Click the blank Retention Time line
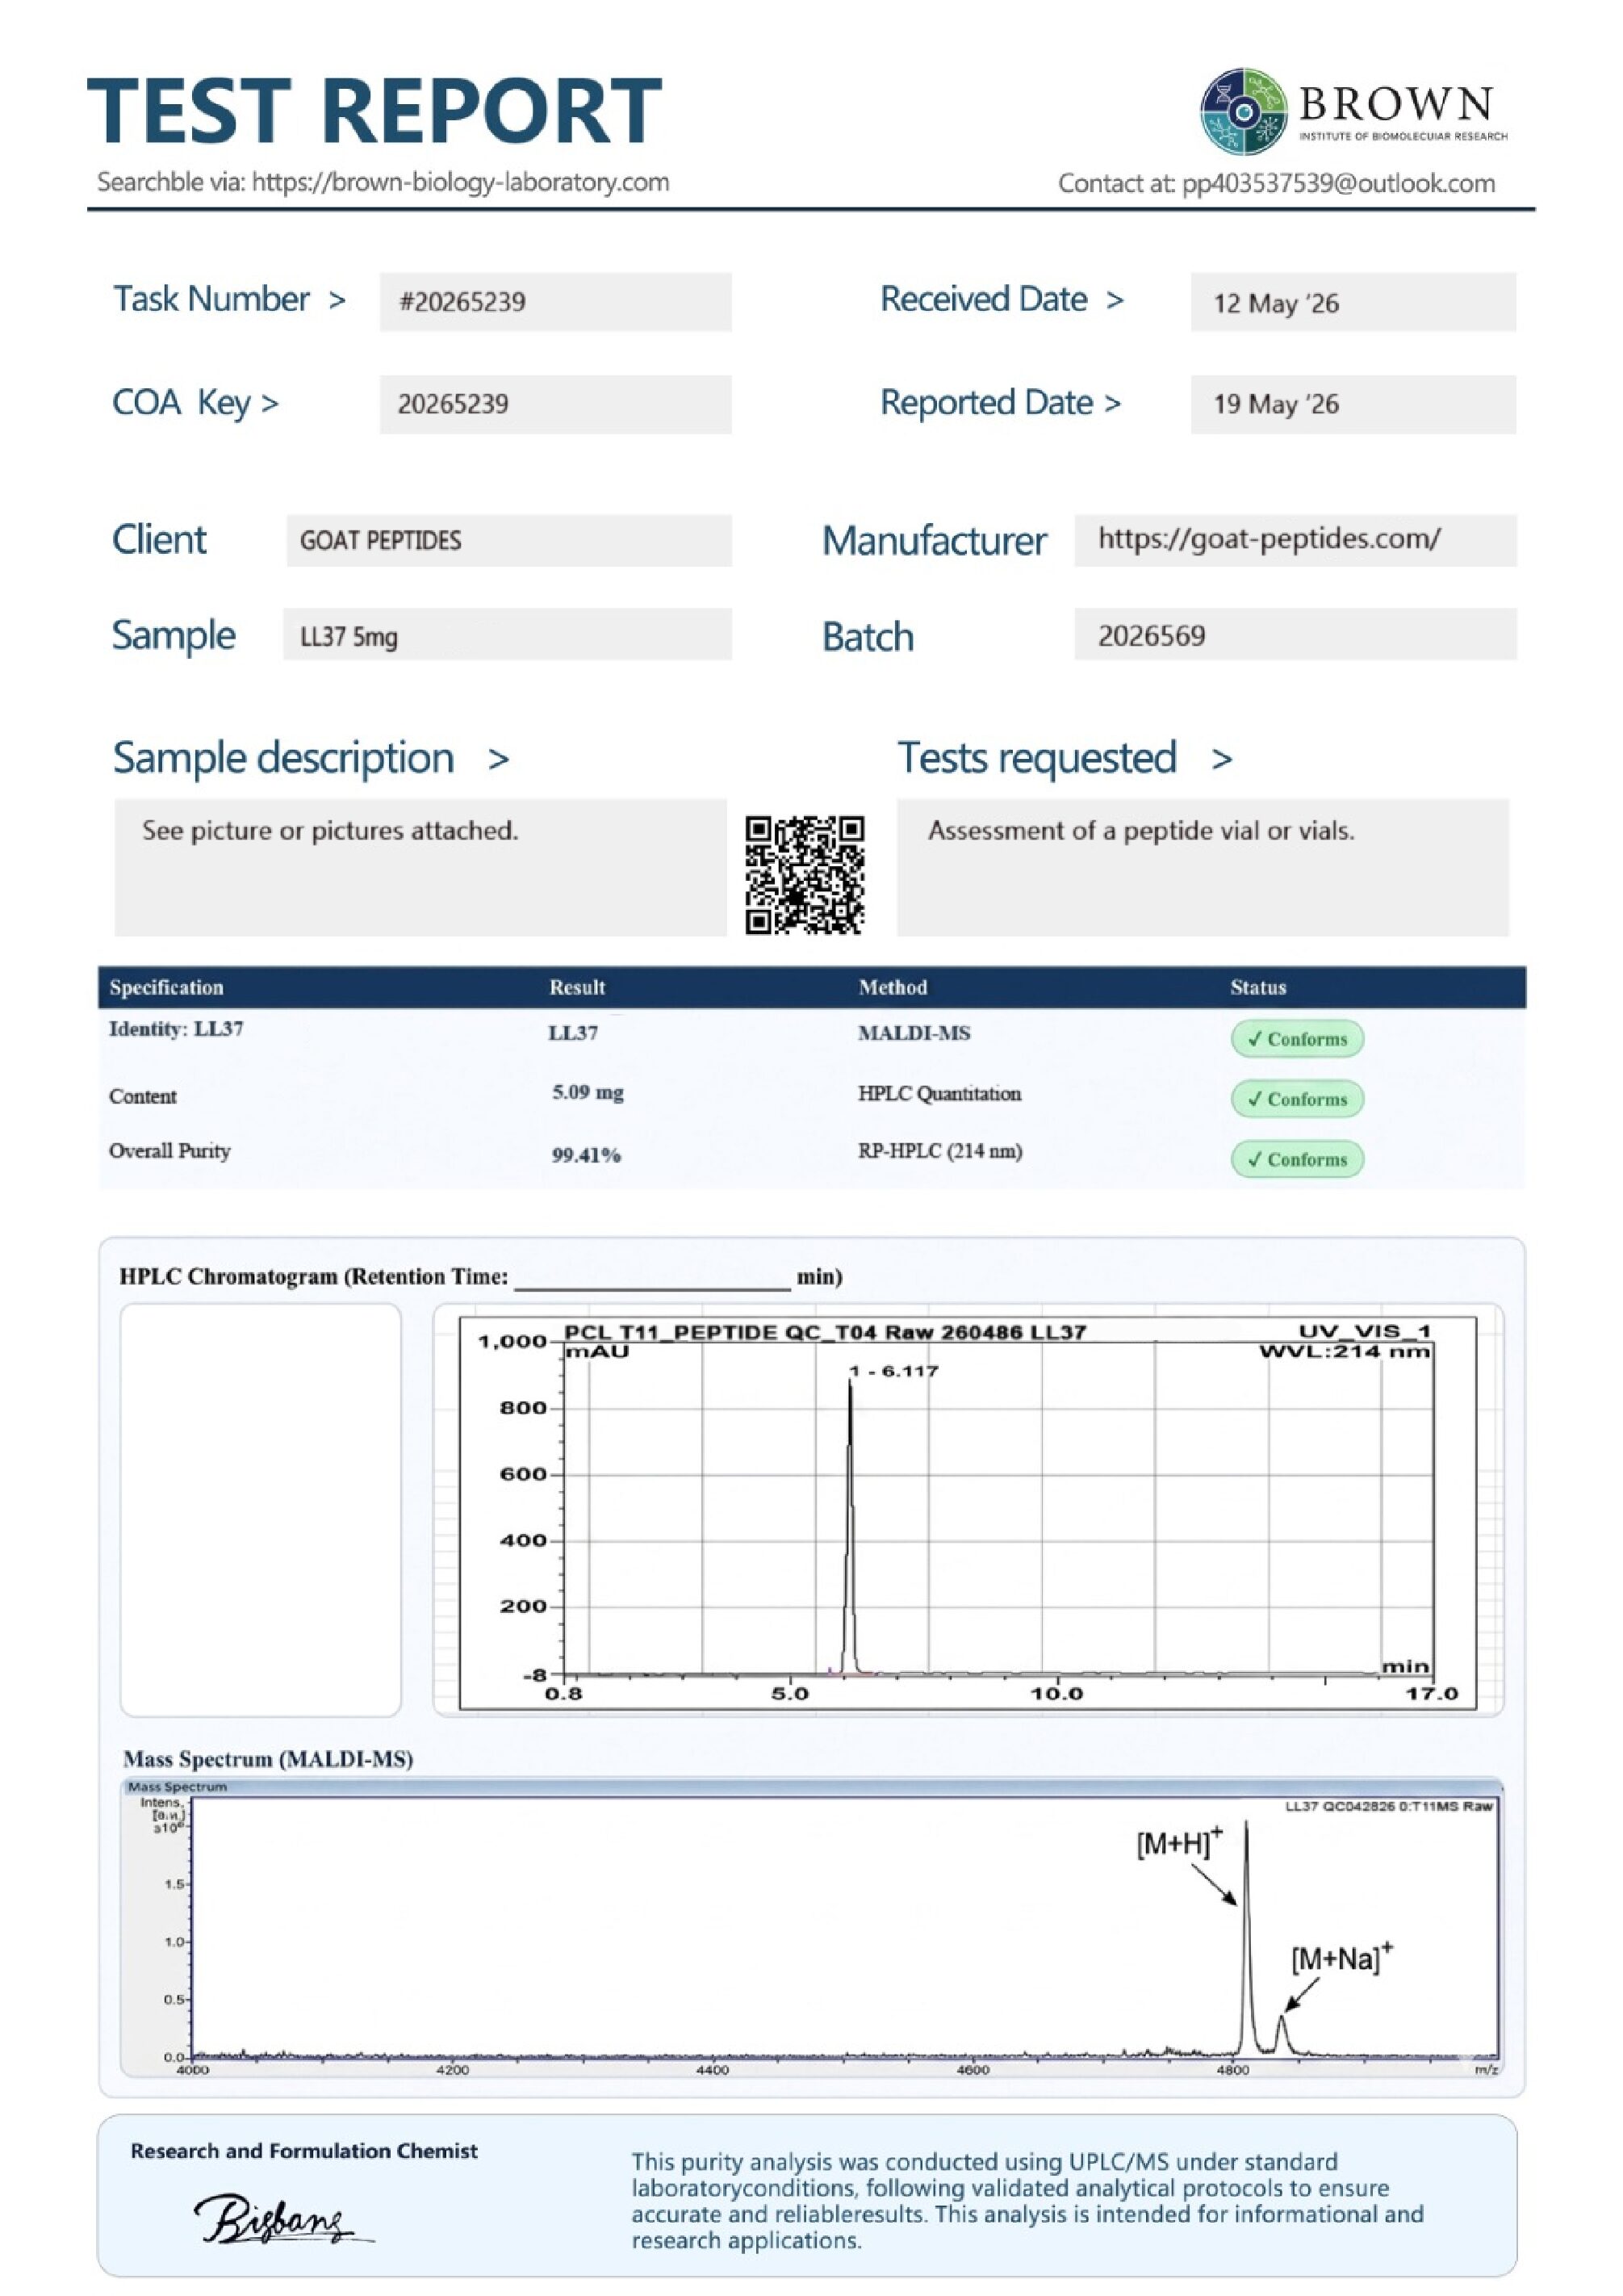 coord(653,1280)
